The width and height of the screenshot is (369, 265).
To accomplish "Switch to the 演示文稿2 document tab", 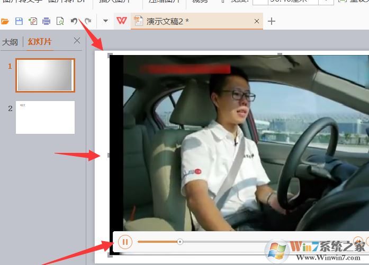I will click(167, 21).
